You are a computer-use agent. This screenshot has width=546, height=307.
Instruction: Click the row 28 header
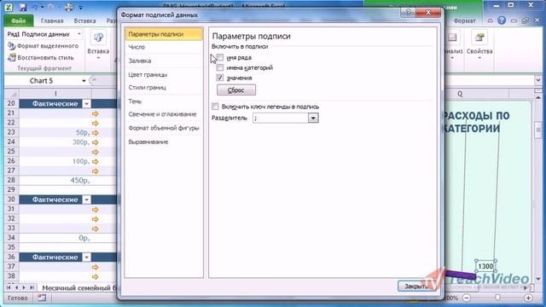pyautogui.click(x=11, y=180)
